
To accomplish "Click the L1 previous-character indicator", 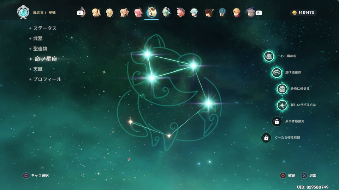I will click(80, 13).
